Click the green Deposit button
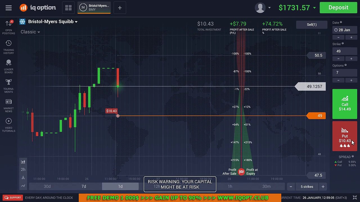Screen dimensions: 360x202 pos(338,8)
